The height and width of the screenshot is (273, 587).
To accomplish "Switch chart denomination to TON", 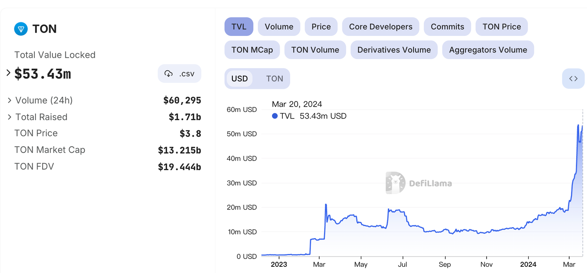I will coord(274,78).
